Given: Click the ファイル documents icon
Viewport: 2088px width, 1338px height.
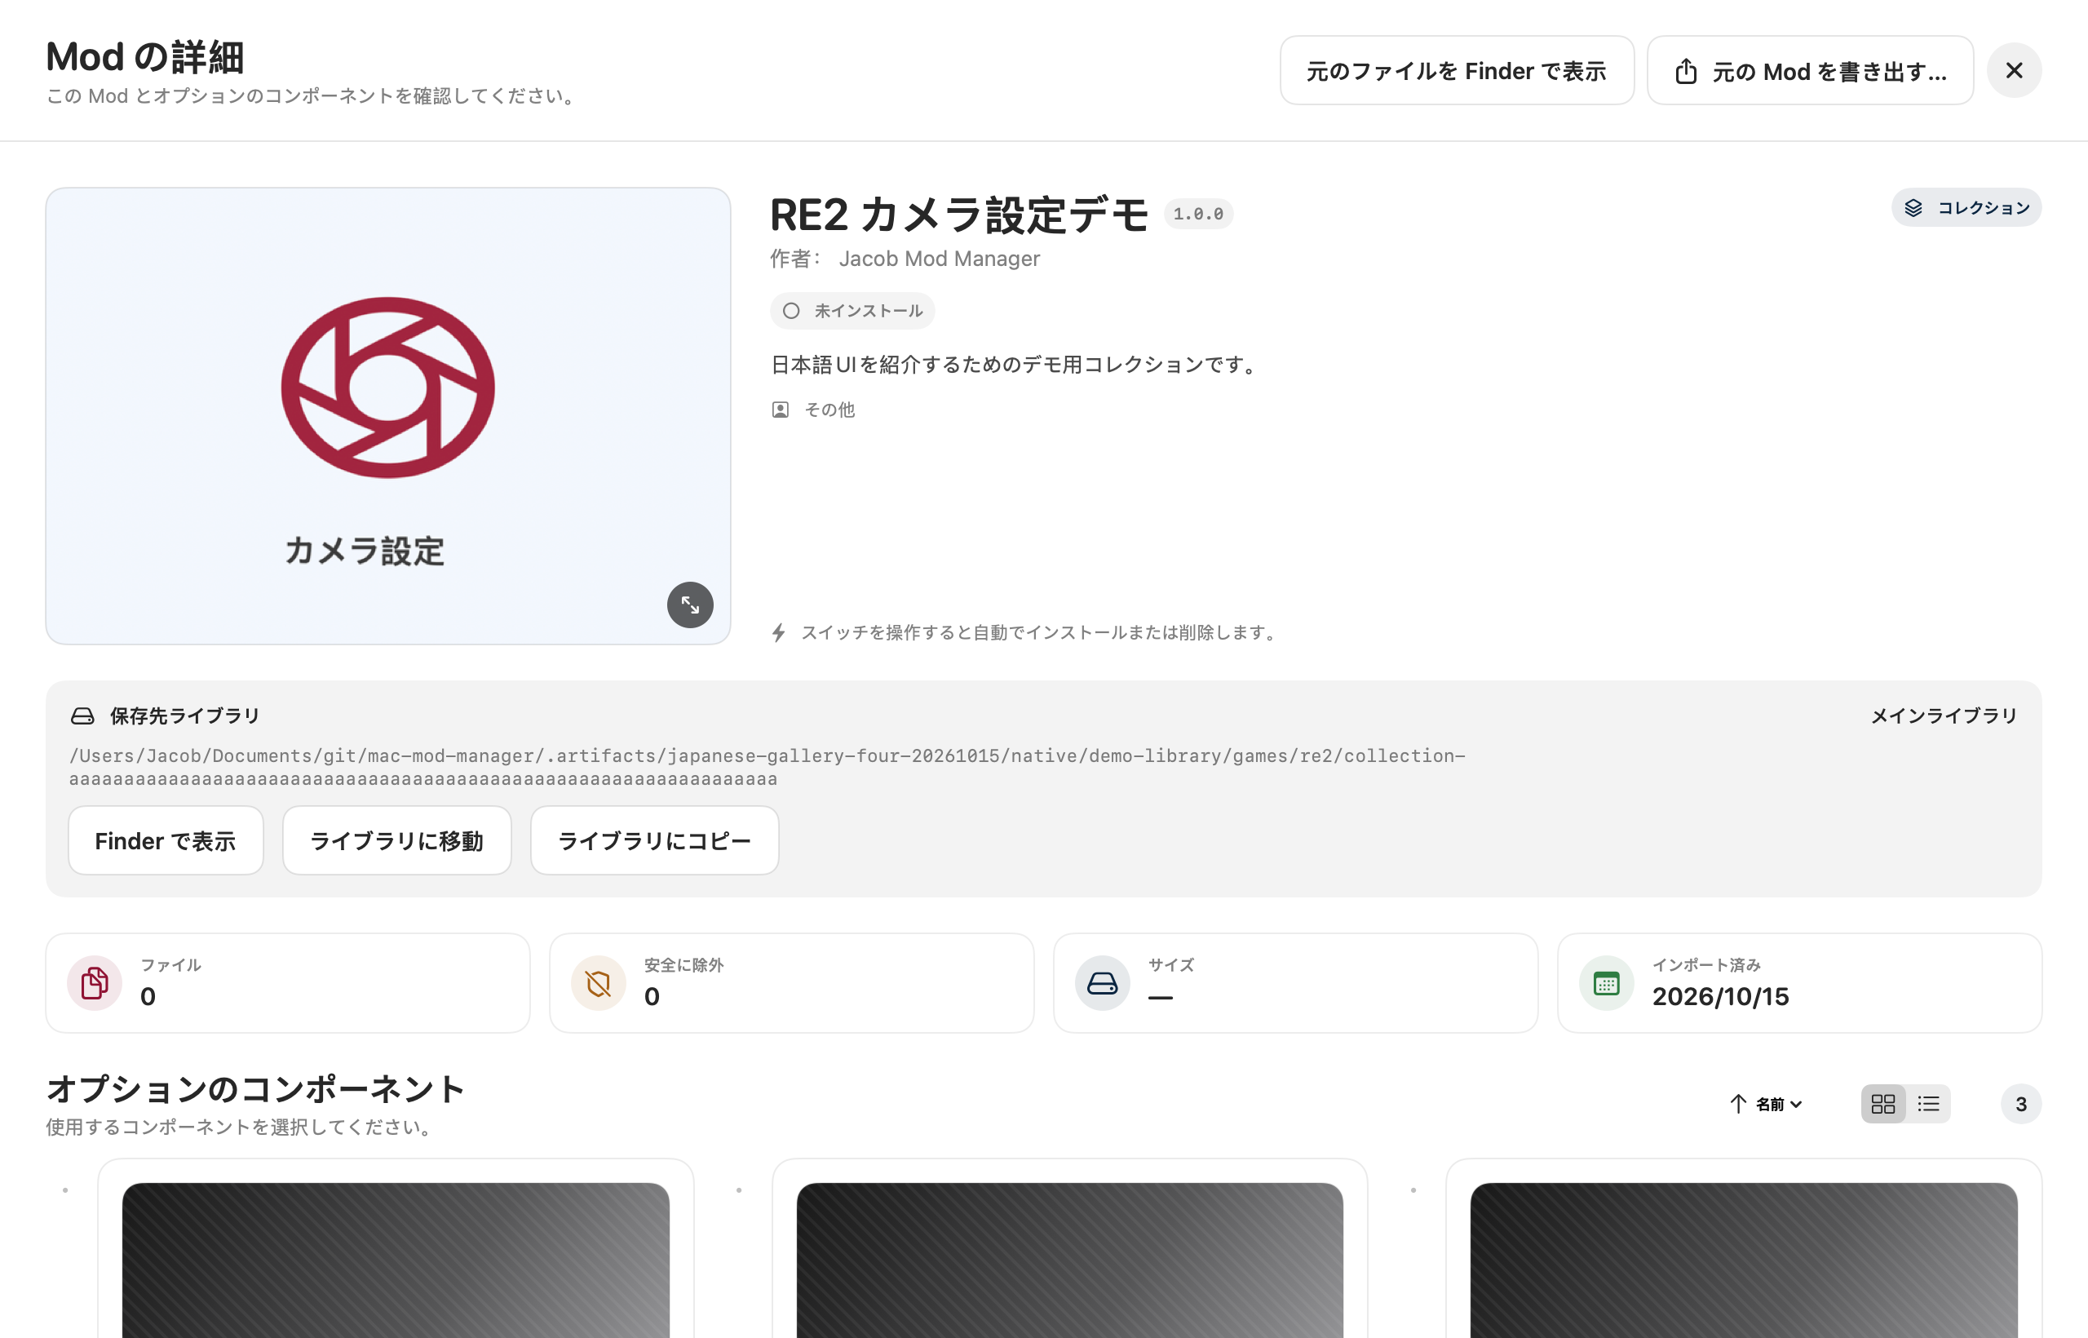Looking at the screenshot, I should (x=95, y=984).
